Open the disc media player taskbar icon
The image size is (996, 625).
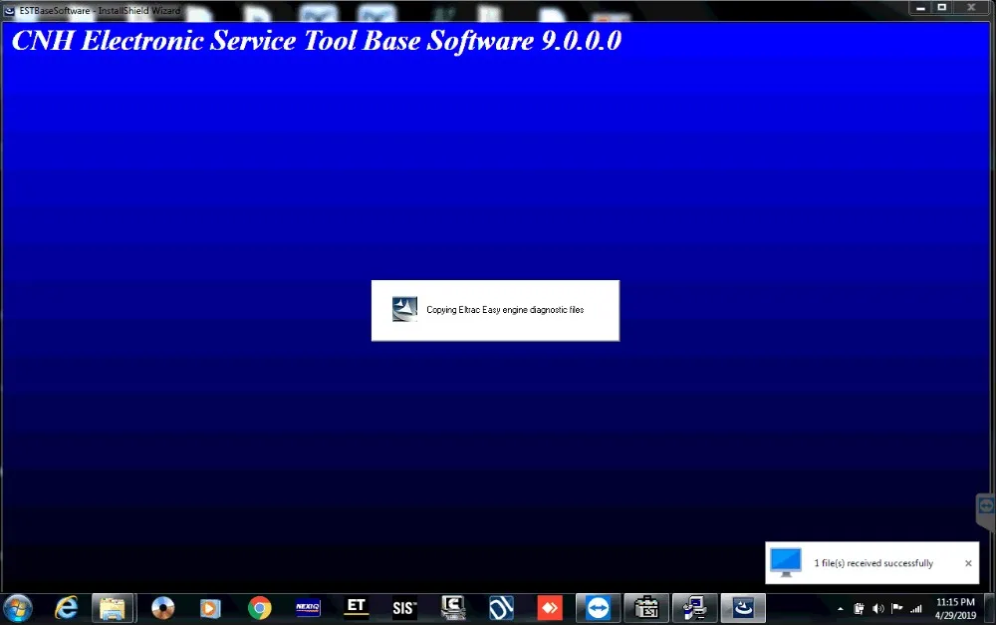(162, 608)
